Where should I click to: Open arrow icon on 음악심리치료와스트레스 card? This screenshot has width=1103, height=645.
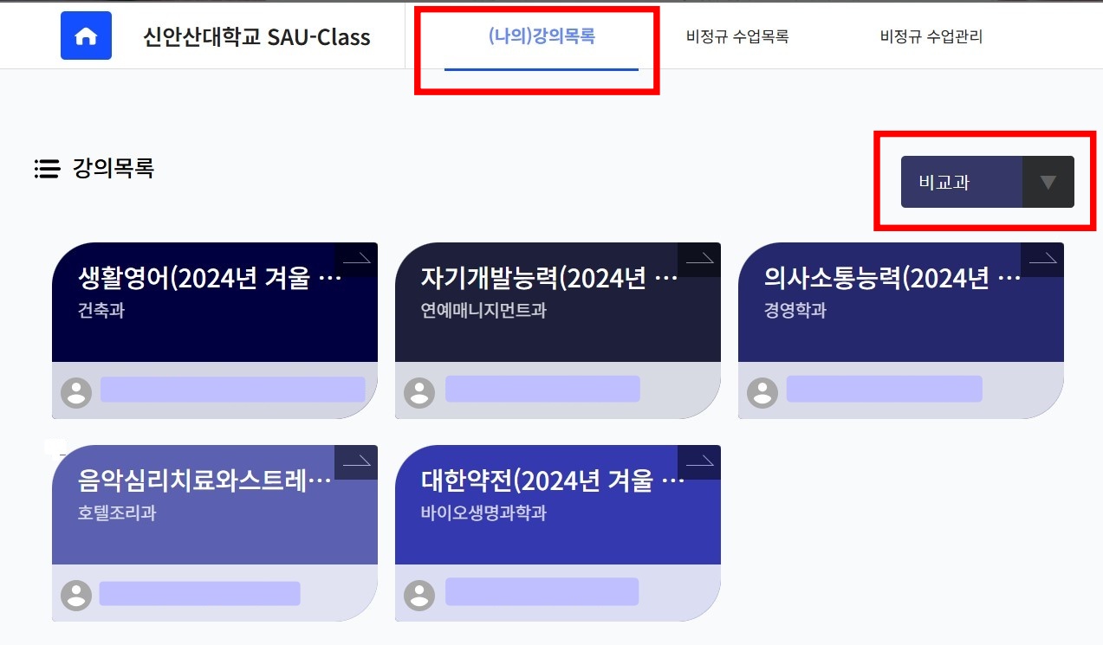(356, 461)
